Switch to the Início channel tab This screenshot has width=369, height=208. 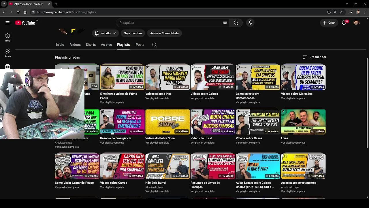click(60, 45)
